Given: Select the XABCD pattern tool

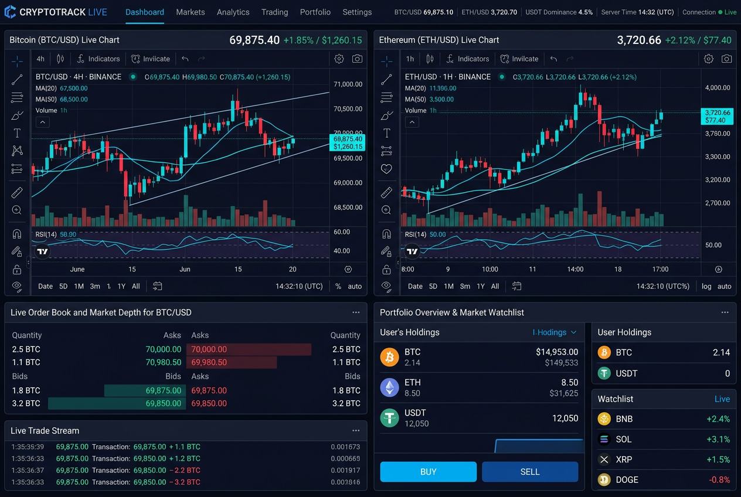Looking at the screenshot, I should 17,151.
